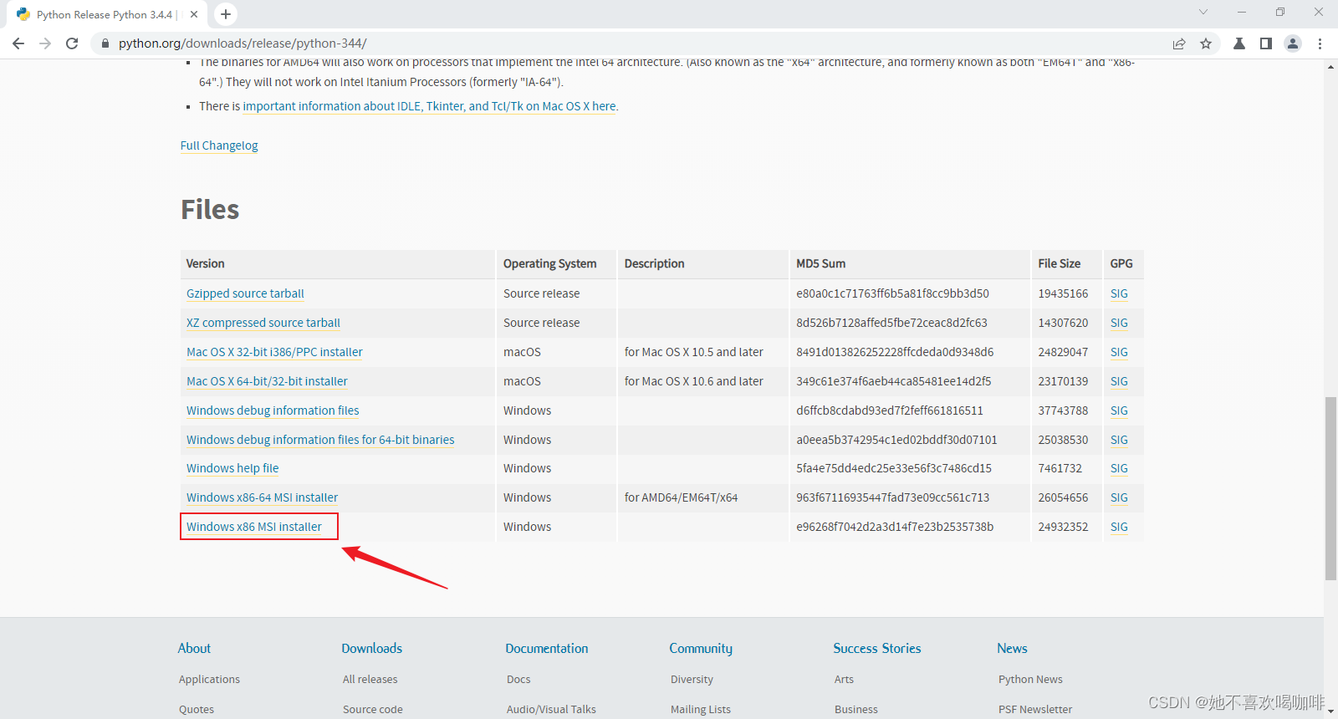Open the Downloads footer section
The height and width of the screenshot is (719, 1338).
[x=372, y=648]
